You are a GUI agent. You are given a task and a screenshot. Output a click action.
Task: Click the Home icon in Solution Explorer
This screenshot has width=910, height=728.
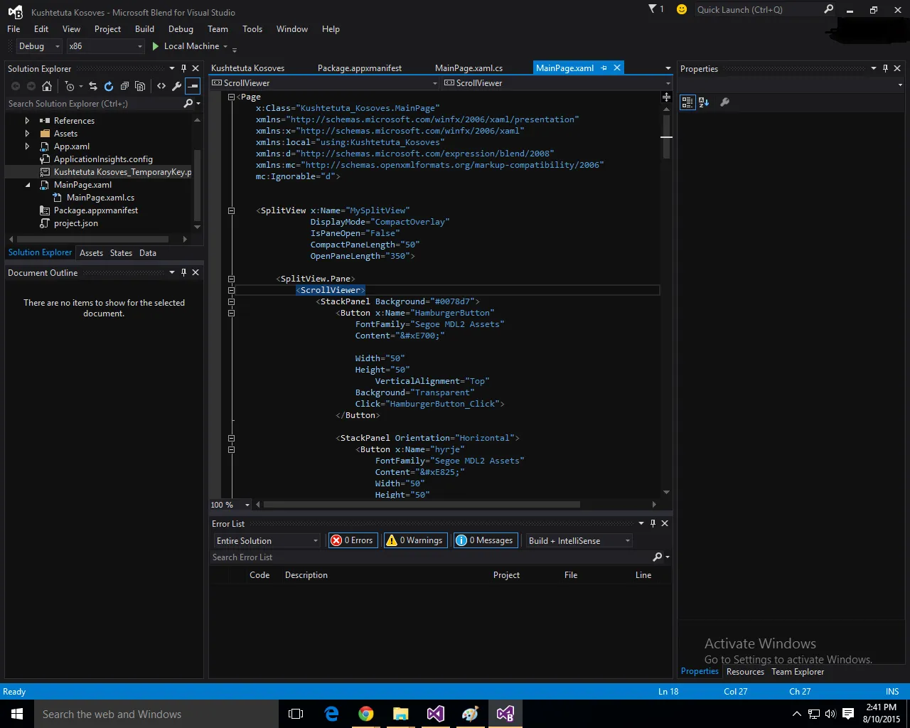tap(47, 86)
